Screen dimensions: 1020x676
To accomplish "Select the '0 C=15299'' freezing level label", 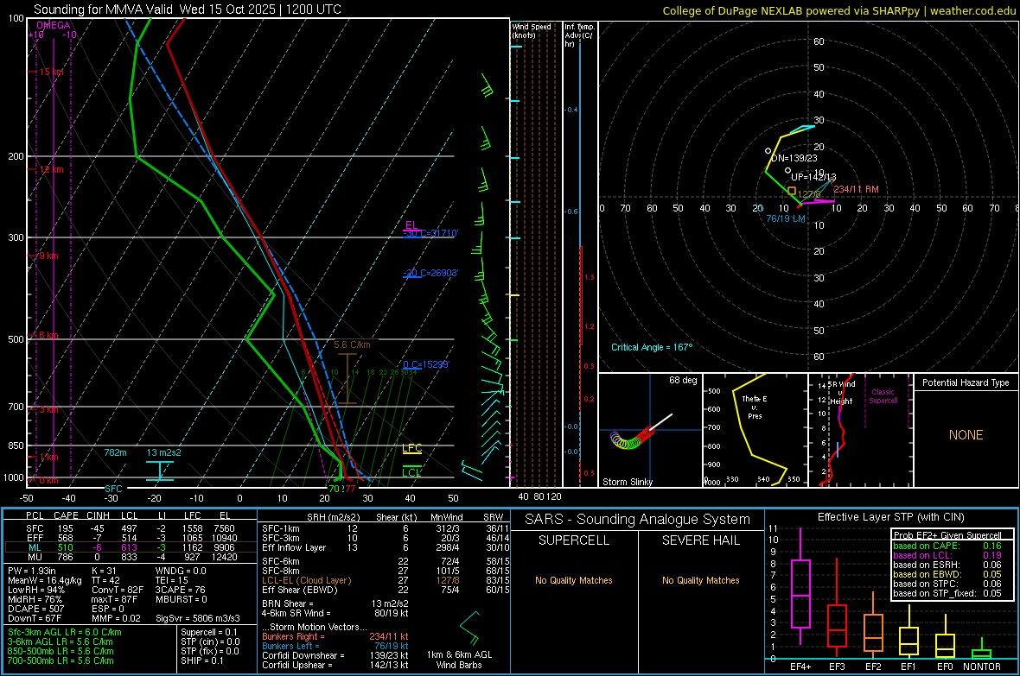I will pyautogui.click(x=426, y=364).
